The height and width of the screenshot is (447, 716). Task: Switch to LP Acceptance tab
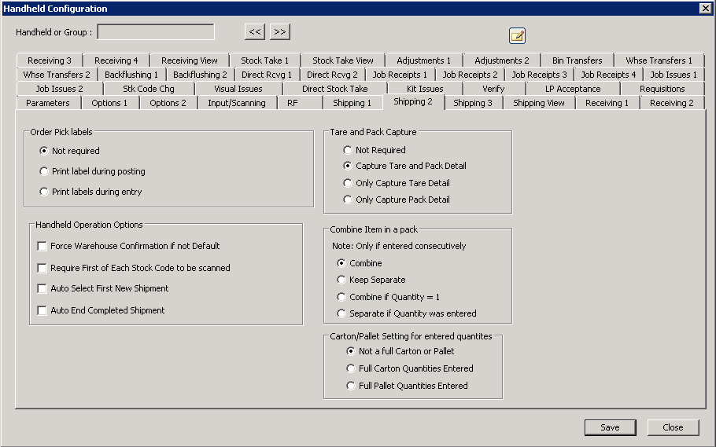click(572, 89)
